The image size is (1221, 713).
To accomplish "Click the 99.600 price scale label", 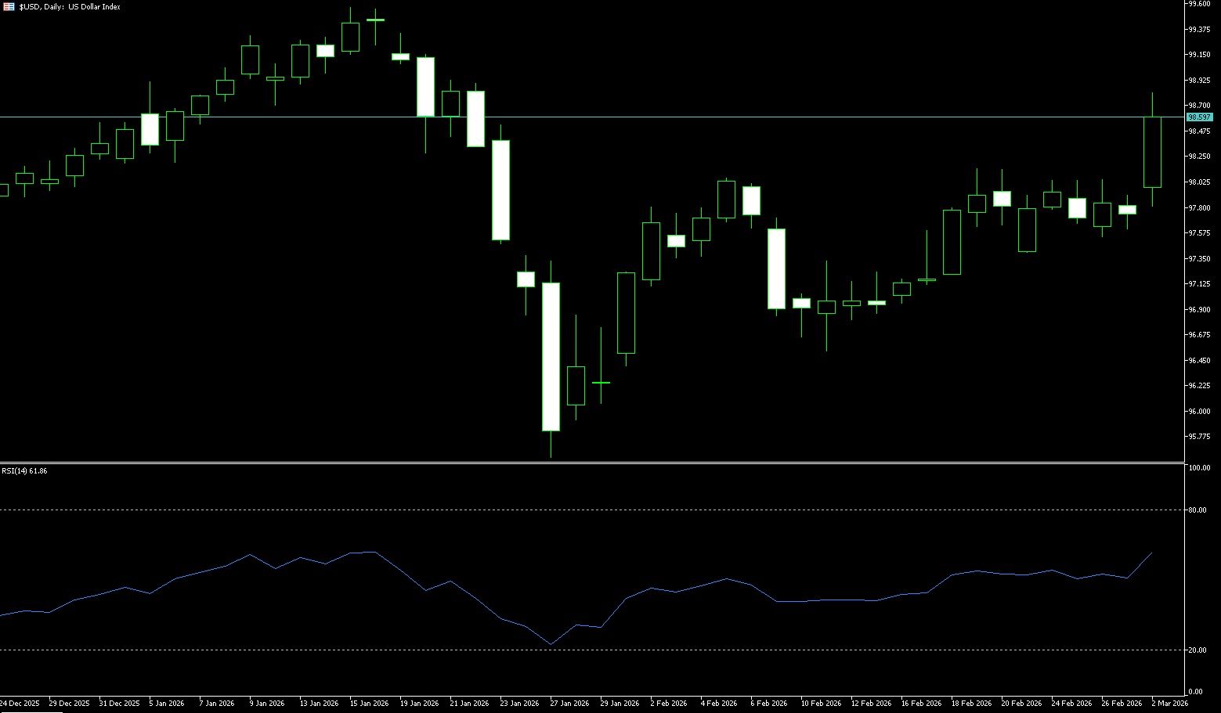I will click(x=1199, y=4).
